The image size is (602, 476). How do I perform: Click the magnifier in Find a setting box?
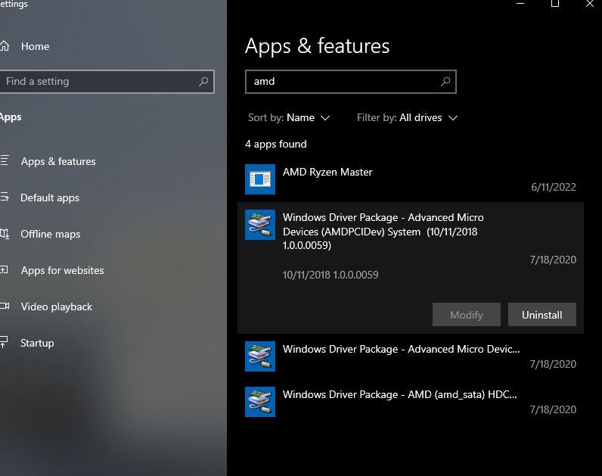coord(203,82)
